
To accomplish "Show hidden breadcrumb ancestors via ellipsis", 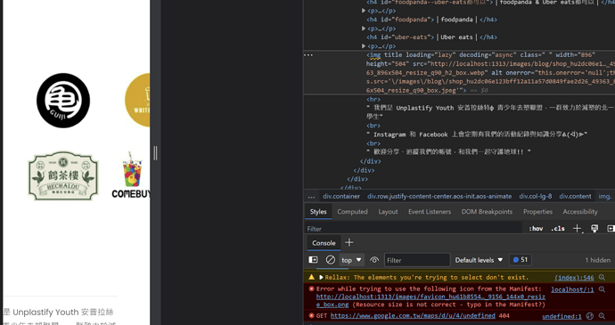I will click(311, 197).
